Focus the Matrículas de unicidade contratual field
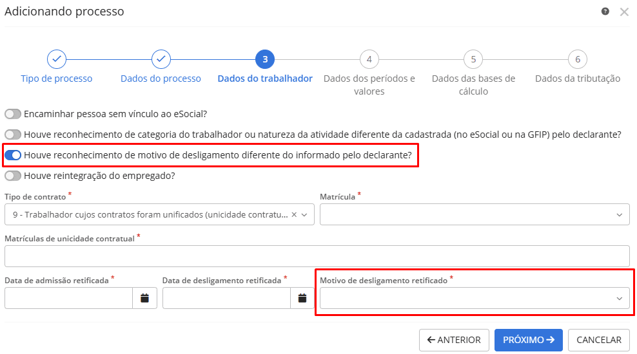 coord(317,256)
